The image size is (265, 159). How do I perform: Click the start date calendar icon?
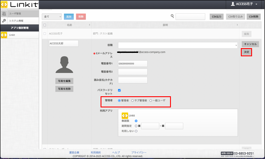point(139,125)
